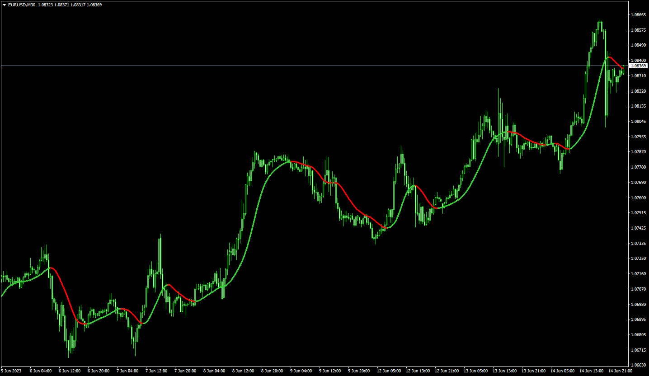Click the 1.06895 price axis label
This screenshot has height=376, width=649.
[x=638, y=320]
